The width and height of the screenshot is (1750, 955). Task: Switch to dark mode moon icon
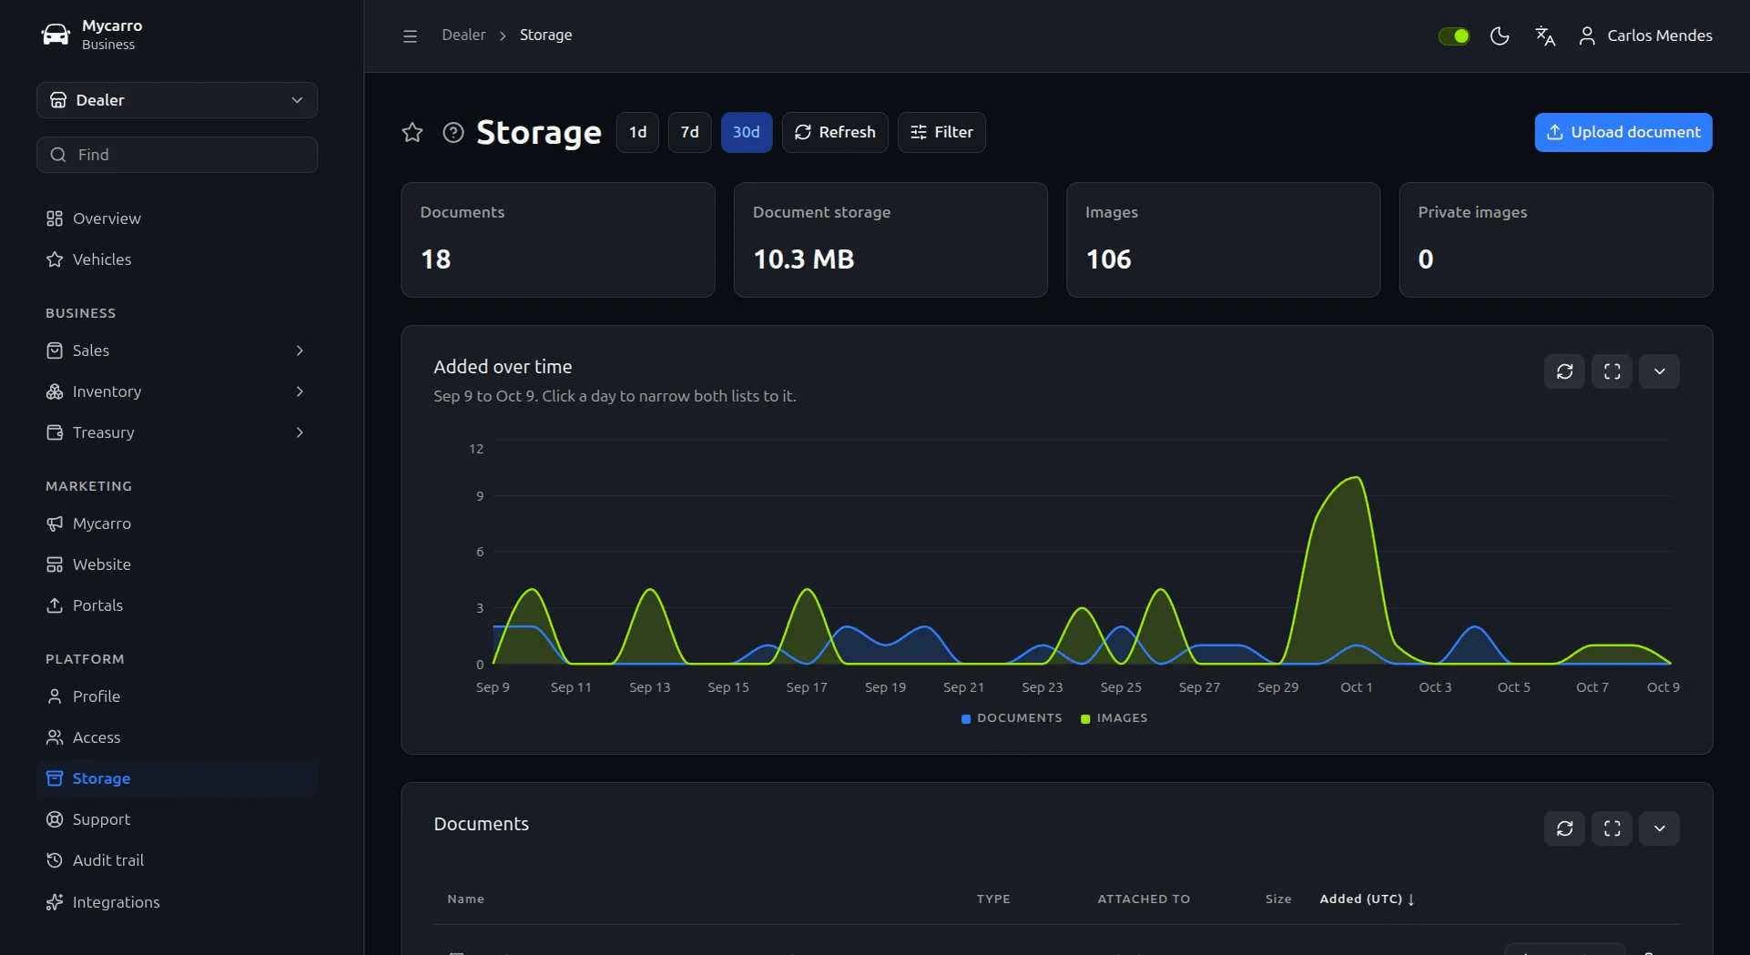1500,36
